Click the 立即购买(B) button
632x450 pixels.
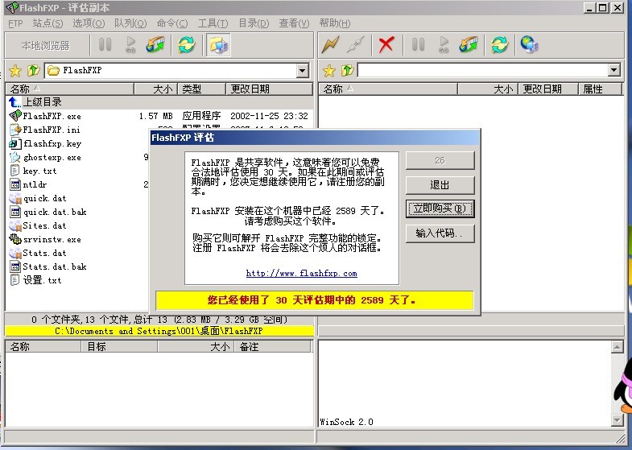coord(440,208)
